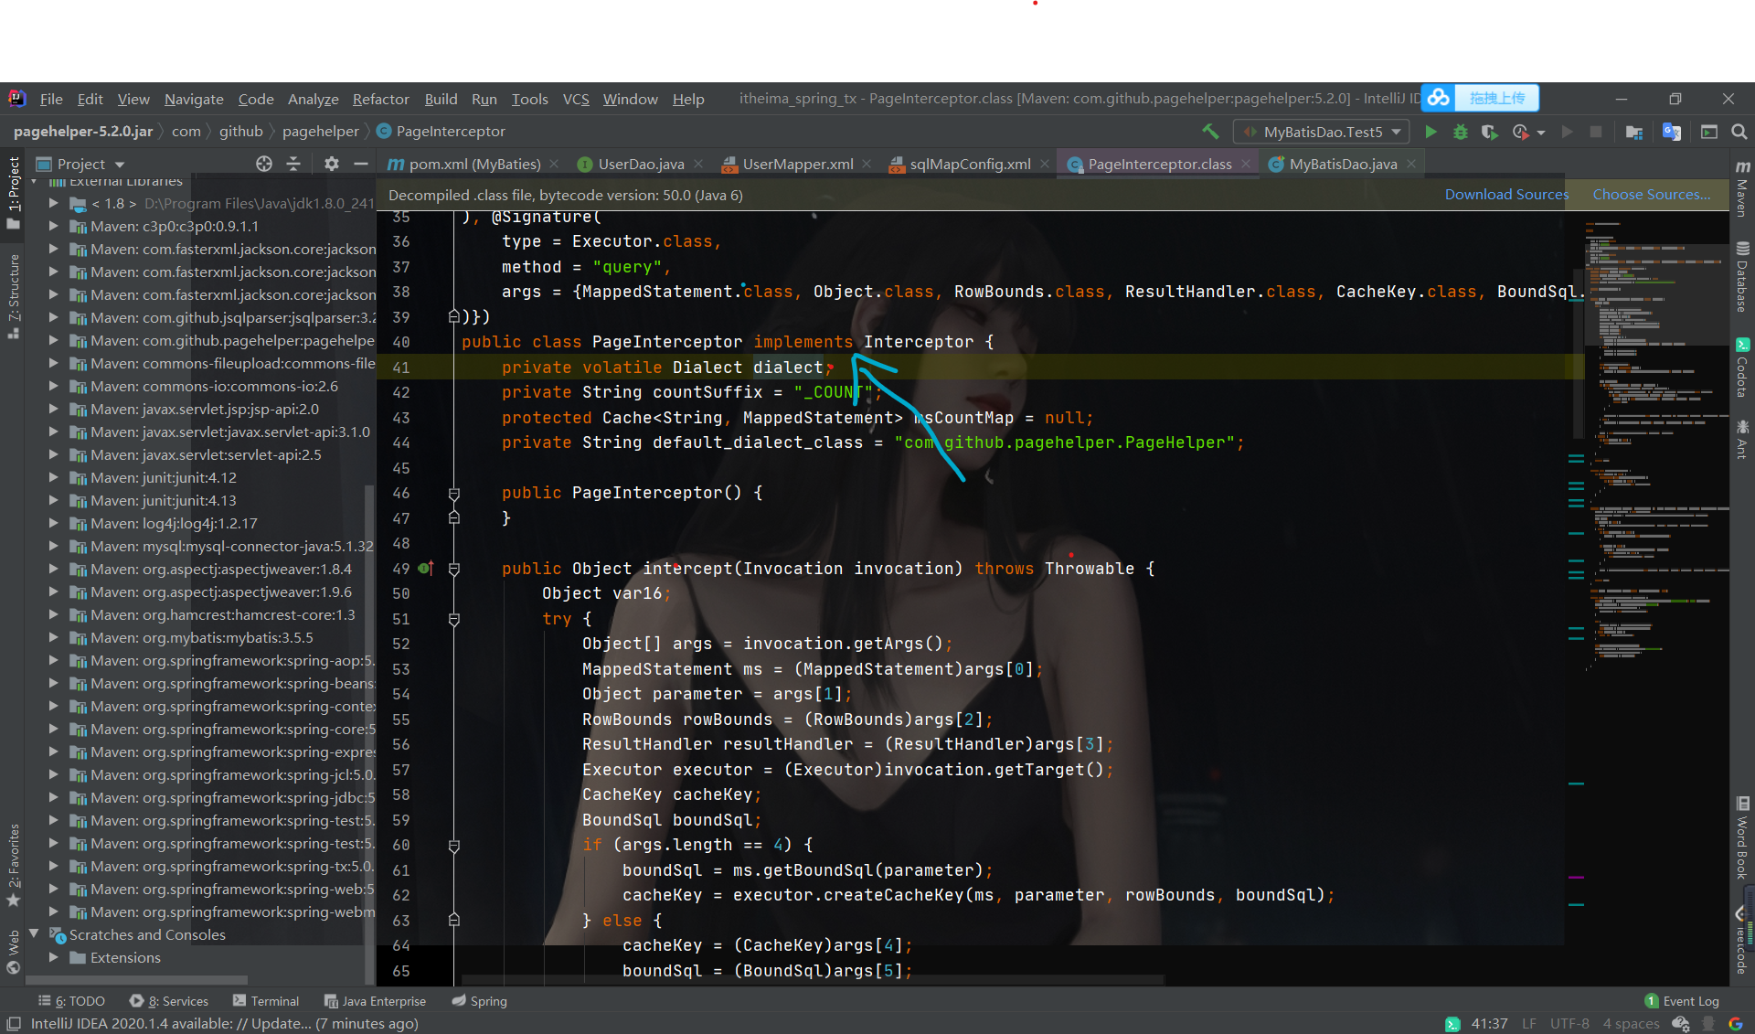Click the Choose Sources link
Image resolution: width=1755 pixels, height=1034 pixels.
1651,194
